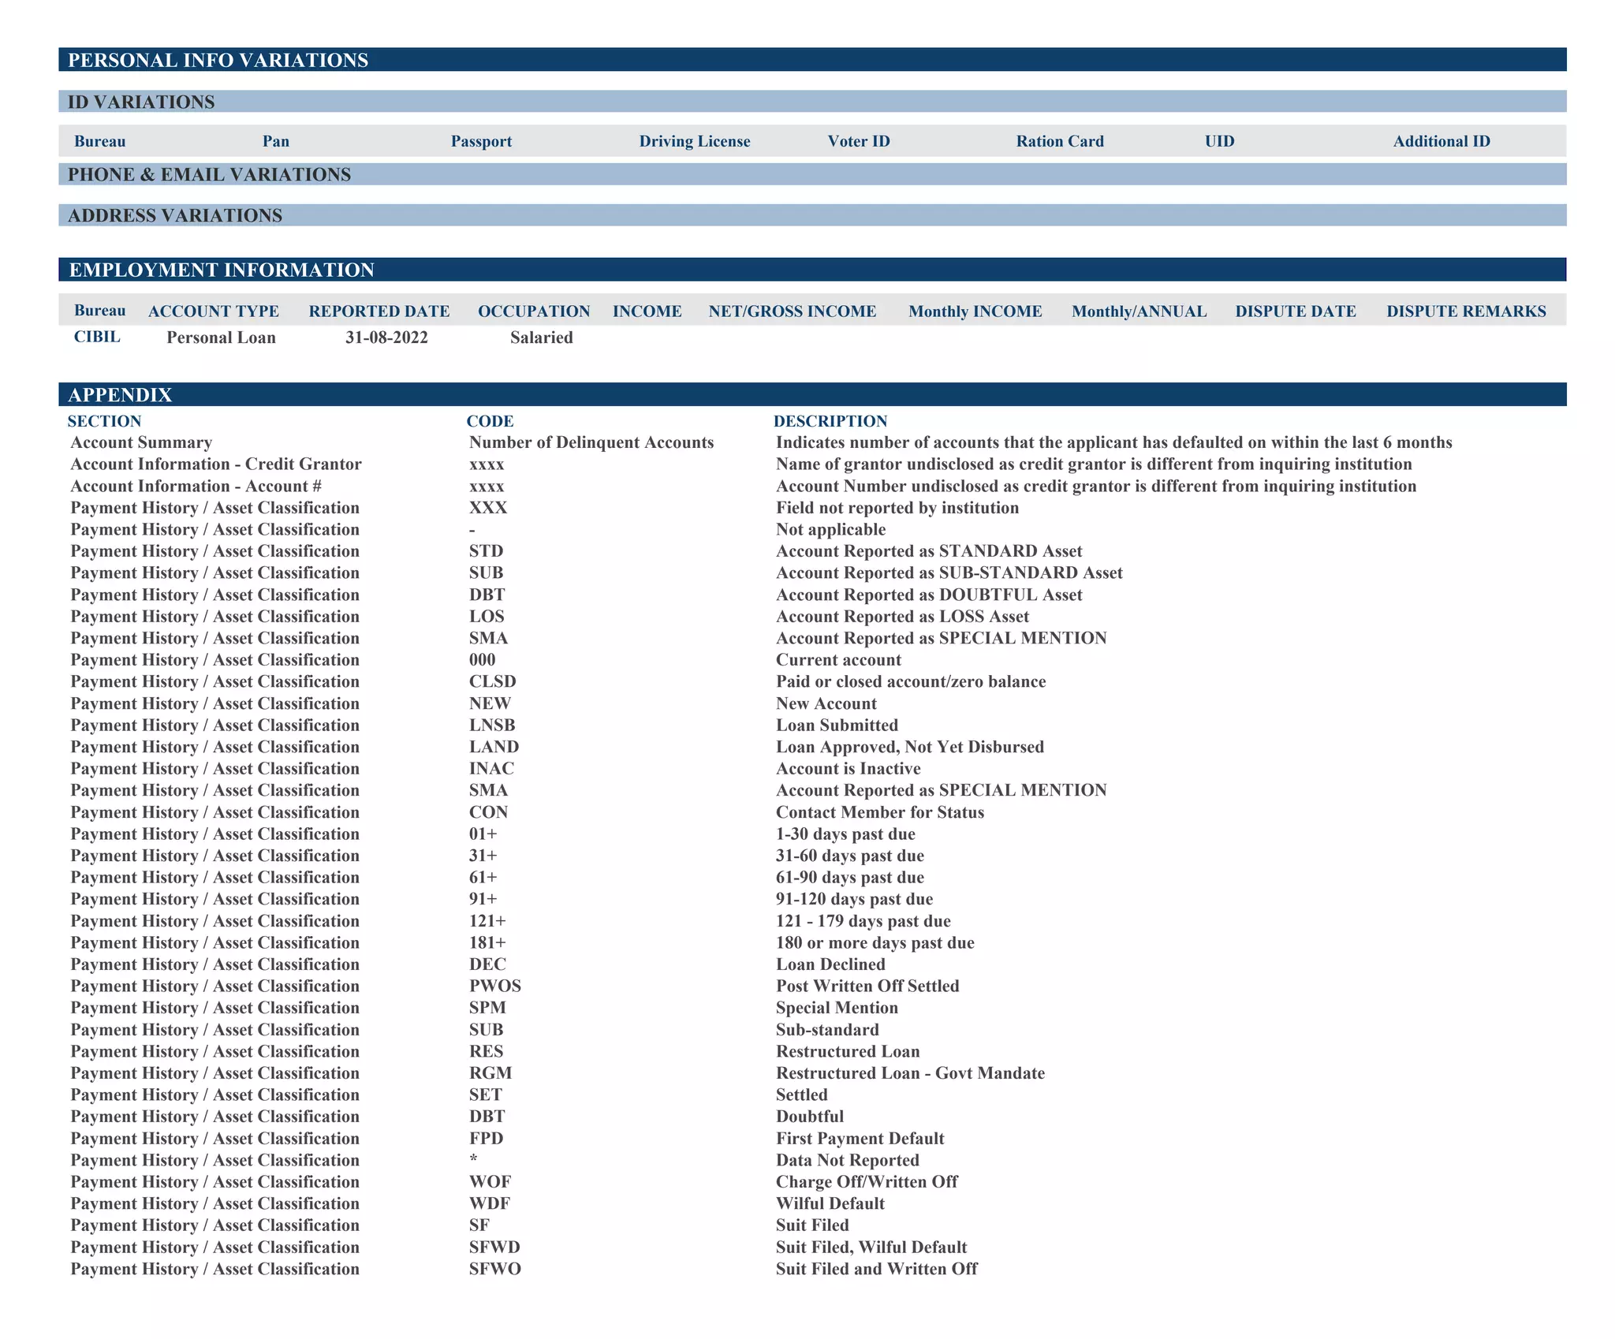Screen dimensions: 1615x1339
Task: Click the 31-08-2022 reported date
Action: tap(386, 338)
